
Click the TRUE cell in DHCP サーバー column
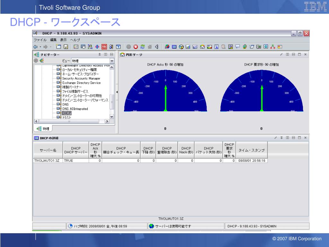pyautogui.click(x=76, y=161)
